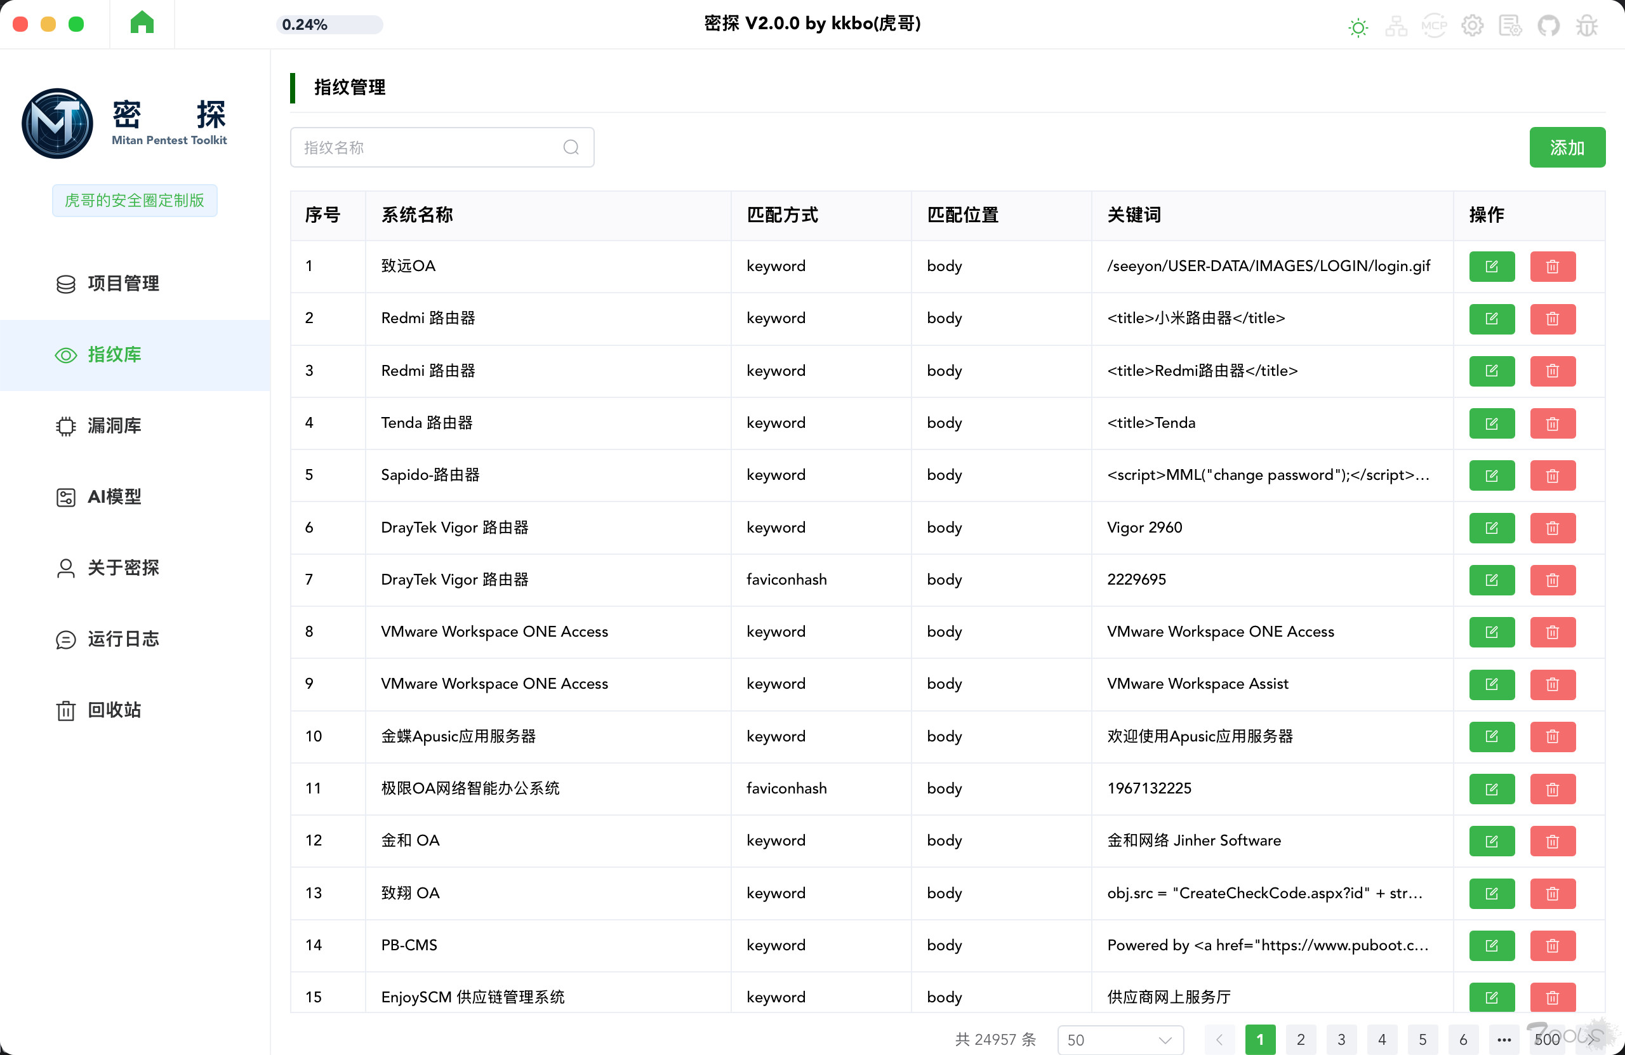1625x1055 pixels.
Task: Click the search magnifier icon
Action: 571,147
